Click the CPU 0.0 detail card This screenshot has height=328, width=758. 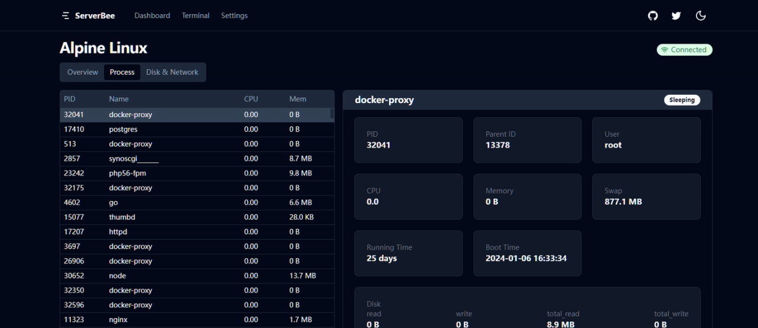click(x=409, y=197)
